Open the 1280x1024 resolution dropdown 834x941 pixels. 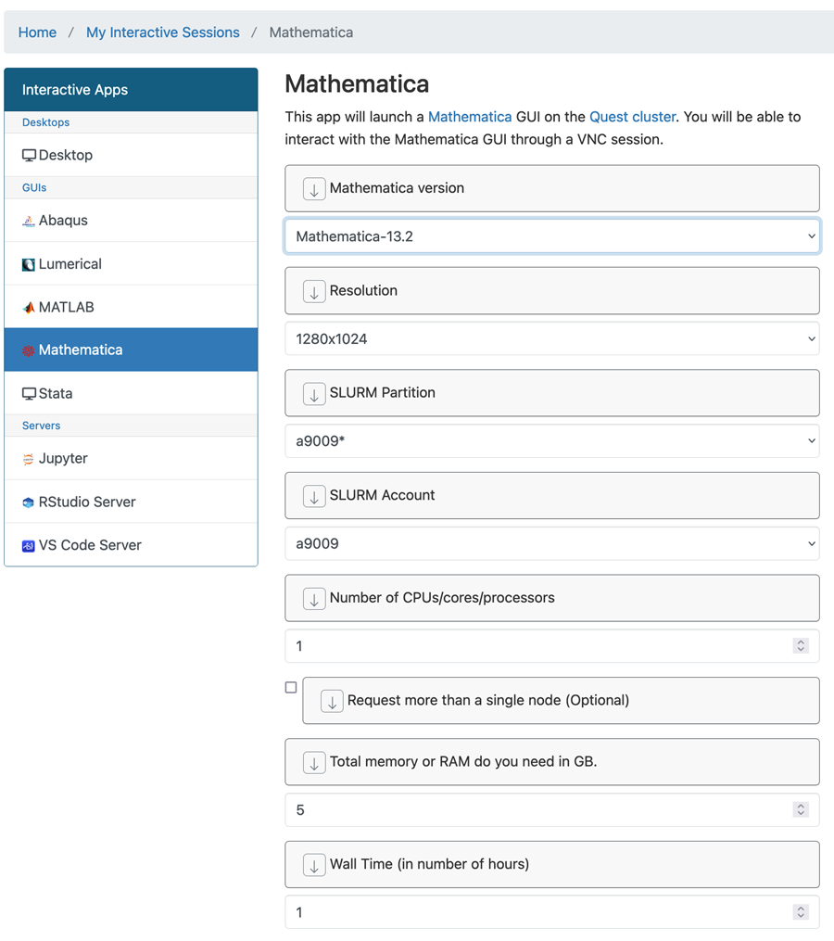coord(551,339)
